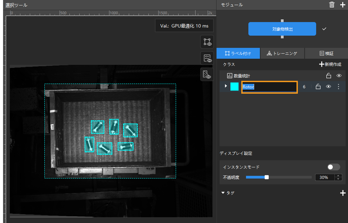Toggle lock for the Rotor class
348x223 pixels.
pyautogui.click(x=318, y=87)
